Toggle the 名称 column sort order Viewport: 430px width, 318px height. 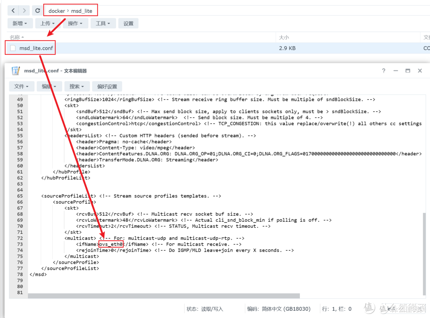pyautogui.click(x=15, y=37)
